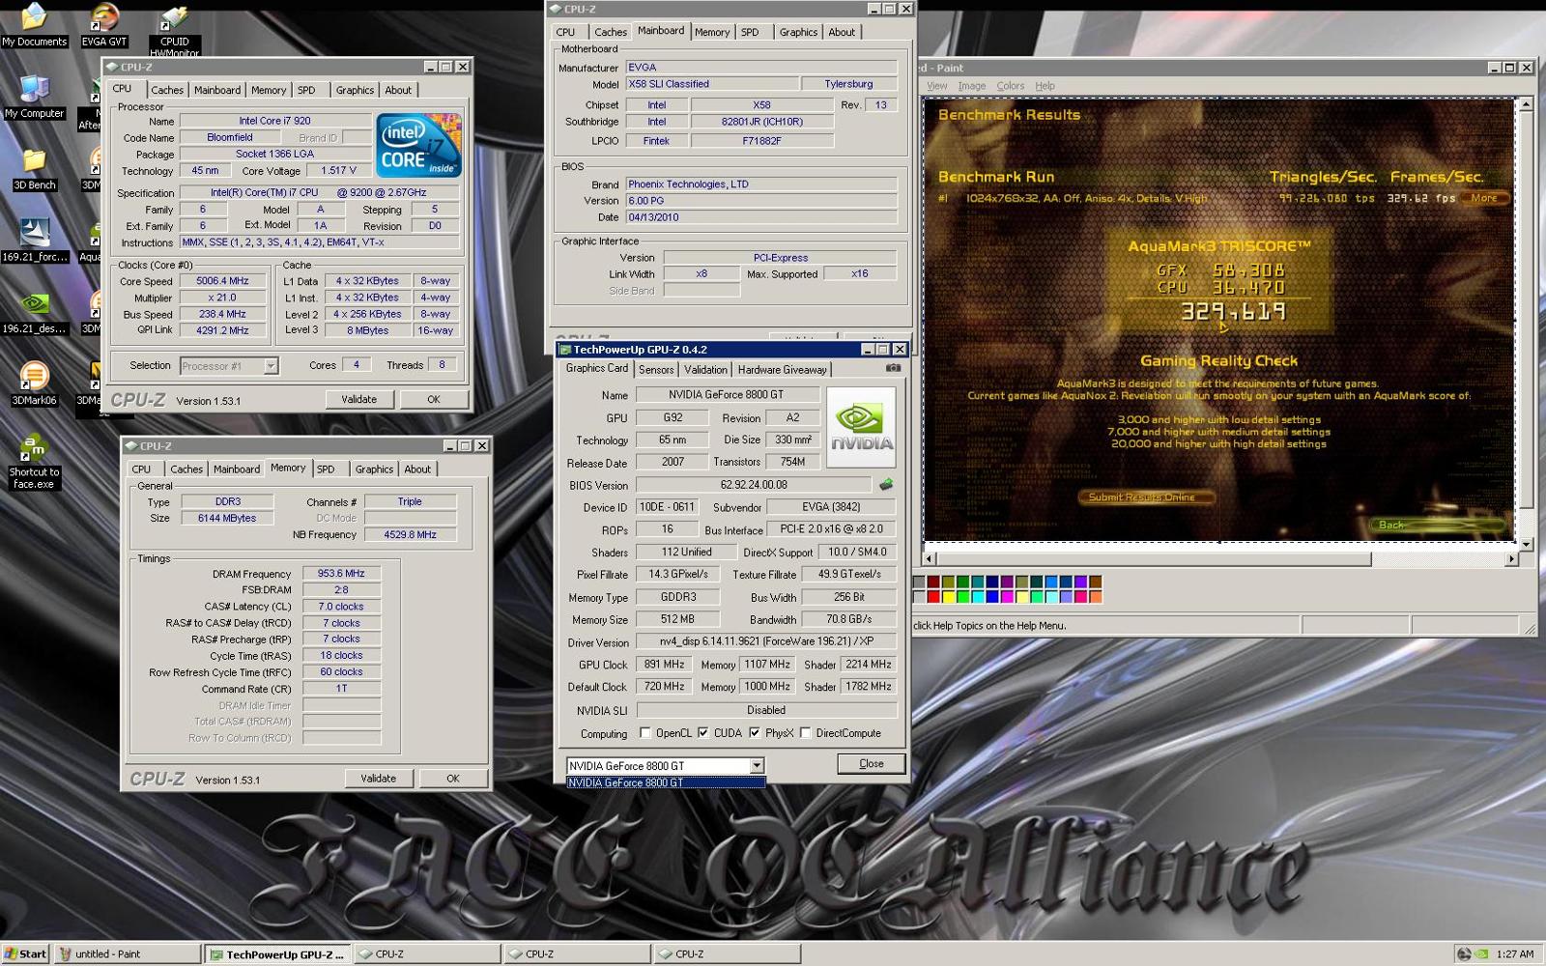Switch to TechPowerUp GPU-Z taskbar button
The width and height of the screenshot is (1546, 966).
tap(278, 954)
